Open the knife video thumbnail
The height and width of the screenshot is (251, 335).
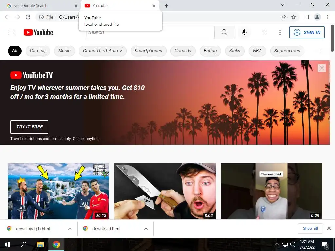point(165,191)
